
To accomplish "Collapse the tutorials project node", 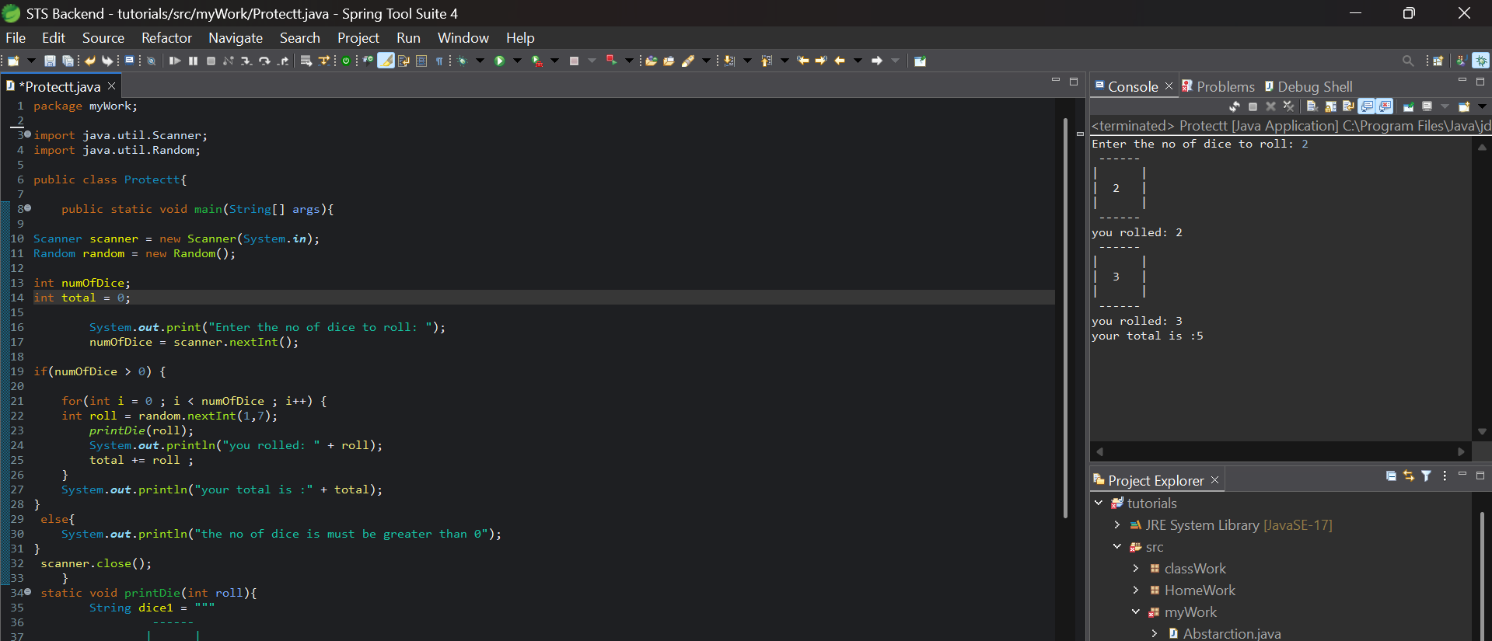I will pos(1099,503).
